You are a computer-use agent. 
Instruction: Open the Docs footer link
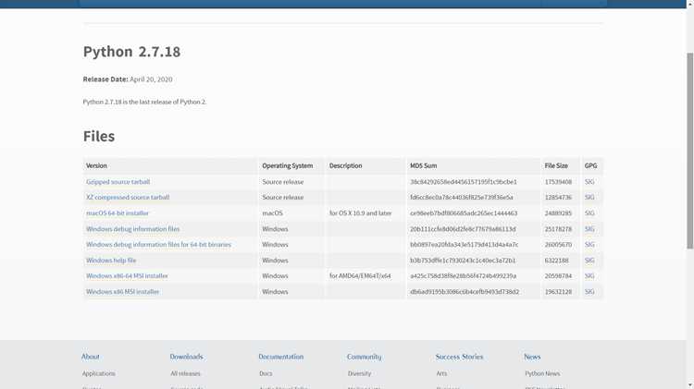[266, 373]
